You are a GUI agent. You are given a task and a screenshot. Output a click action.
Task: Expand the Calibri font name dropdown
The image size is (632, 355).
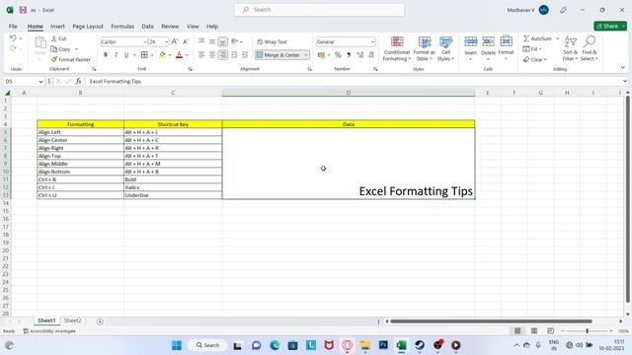pyautogui.click(x=145, y=41)
